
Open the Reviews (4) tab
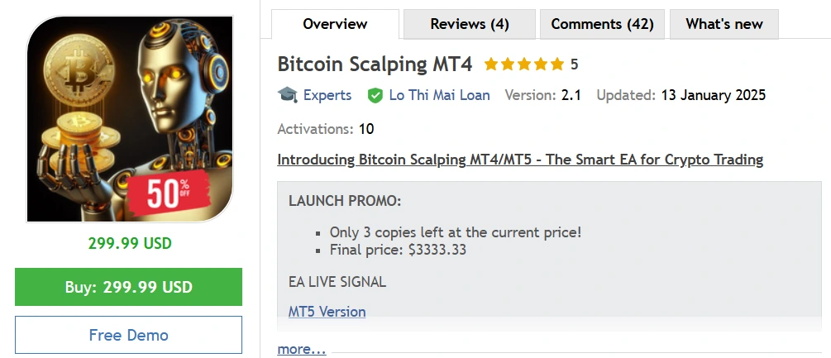[470, 24]
